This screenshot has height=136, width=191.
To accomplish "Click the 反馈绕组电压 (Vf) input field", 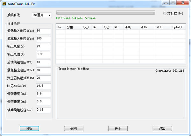I will coord(44,63).
